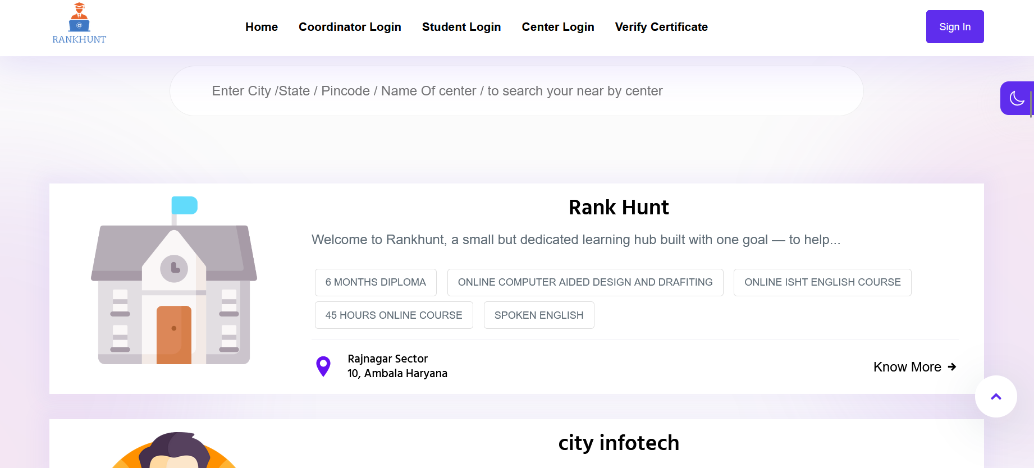The image size is (1034, 468).
Task: Open the Home menu item
Action: 262,27
